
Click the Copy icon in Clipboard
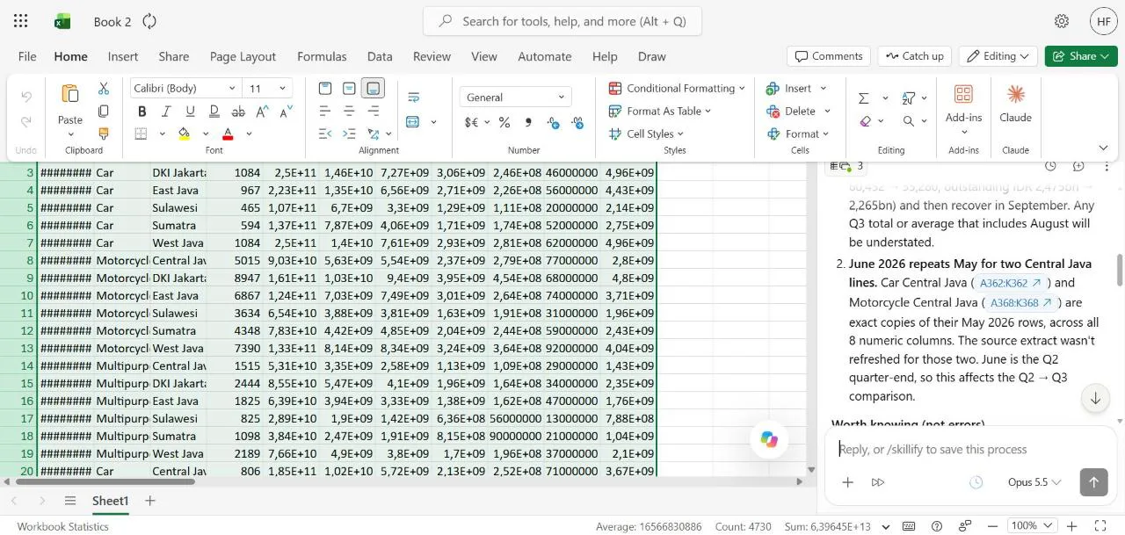pos(104,112)
